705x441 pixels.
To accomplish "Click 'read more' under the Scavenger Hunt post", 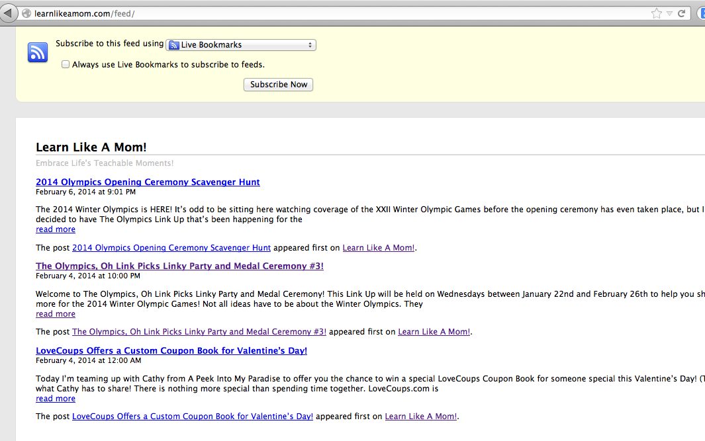I will (x=56, y=229).
